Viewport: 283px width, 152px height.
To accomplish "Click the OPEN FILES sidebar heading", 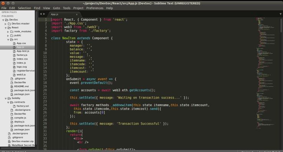I will point(9,12).
